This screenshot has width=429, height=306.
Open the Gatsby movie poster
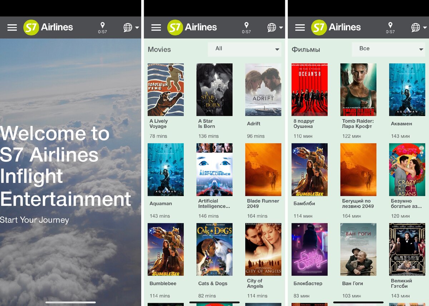coord(407,249)
